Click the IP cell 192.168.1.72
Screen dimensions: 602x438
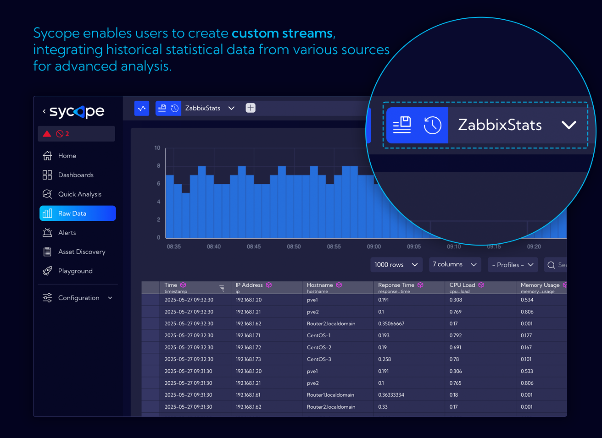click(248, 347)
